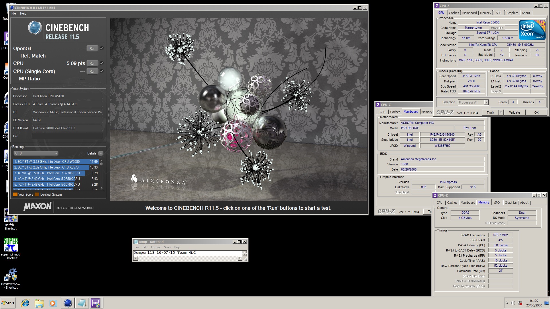Click the network status icon in system tray

520,303
